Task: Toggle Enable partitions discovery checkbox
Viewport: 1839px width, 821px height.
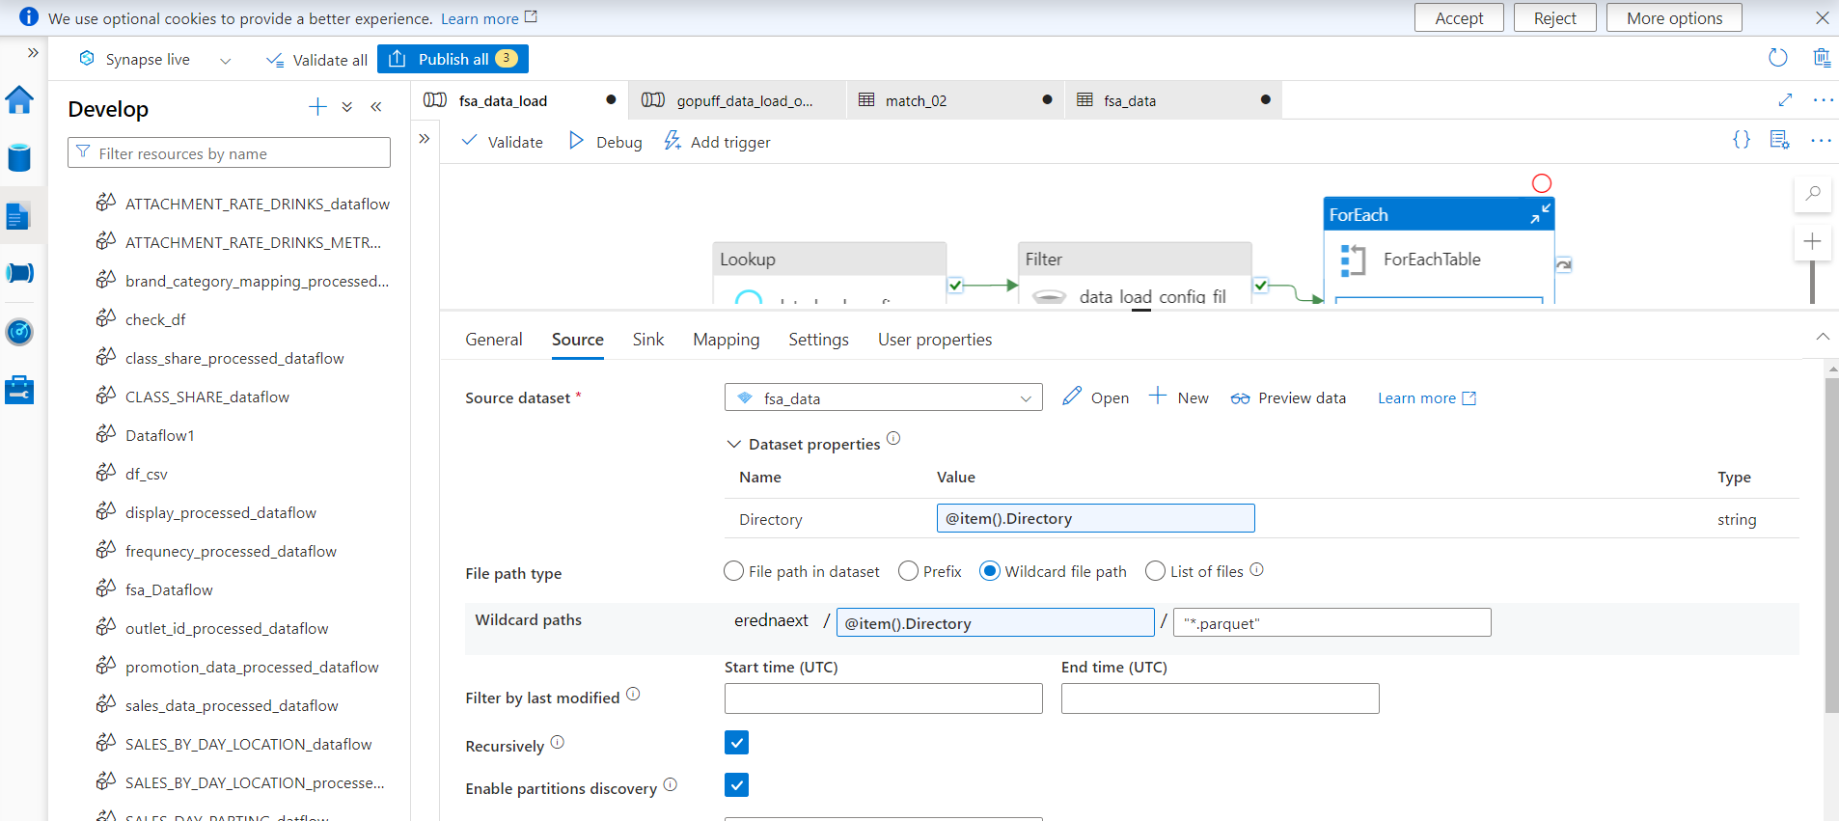Action: [x=736, y=784]
